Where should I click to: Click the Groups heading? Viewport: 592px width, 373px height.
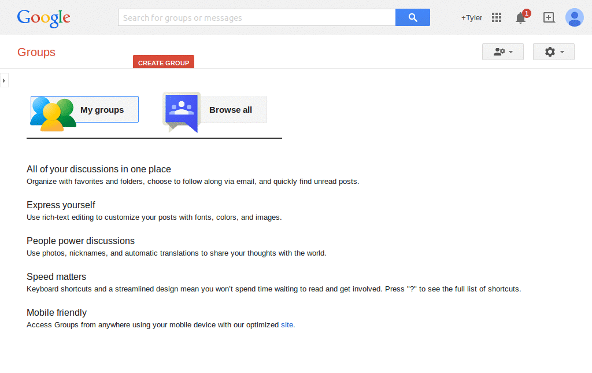[x=36, y=52]
